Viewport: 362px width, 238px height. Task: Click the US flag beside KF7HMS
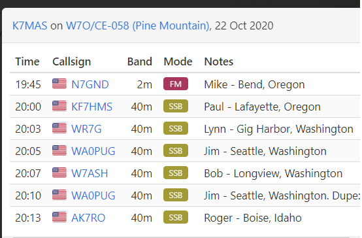[59, 106]
